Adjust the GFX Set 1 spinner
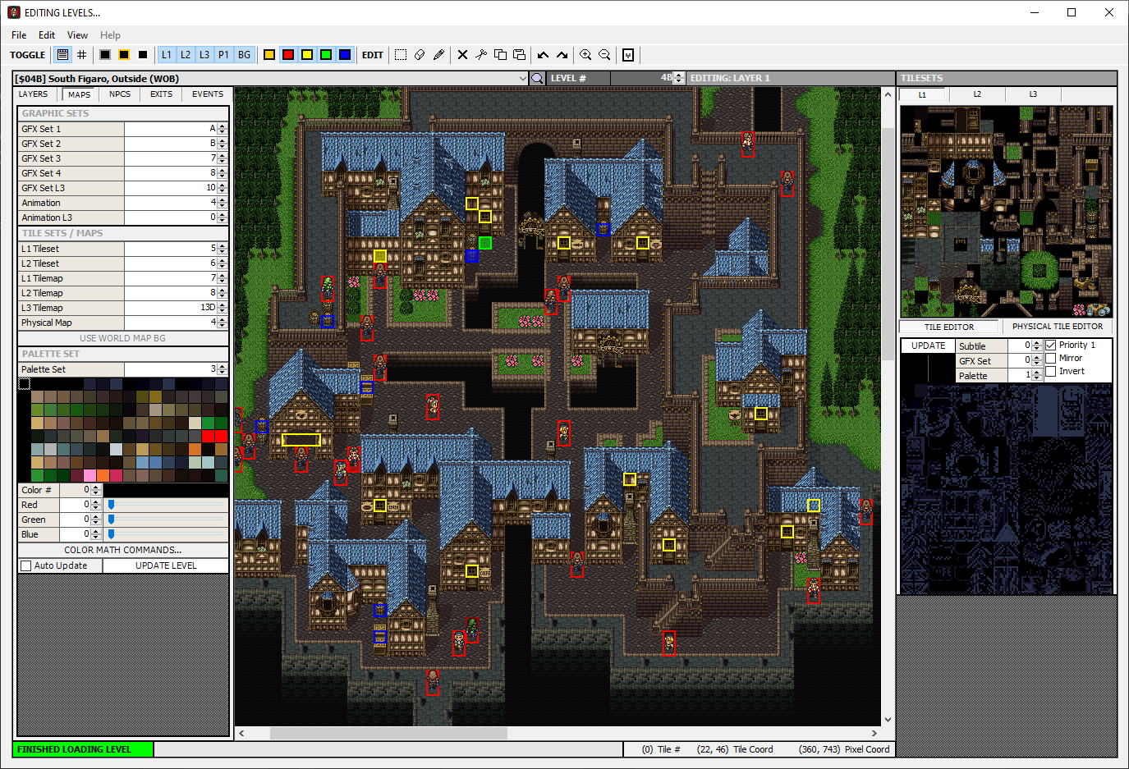This screenshot has height=769, width=1129. (222, 129)
